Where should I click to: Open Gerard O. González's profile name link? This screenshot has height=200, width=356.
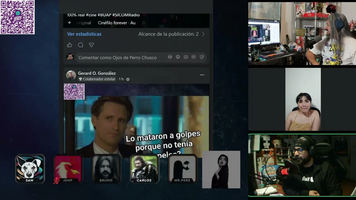(x=97, y=73)
